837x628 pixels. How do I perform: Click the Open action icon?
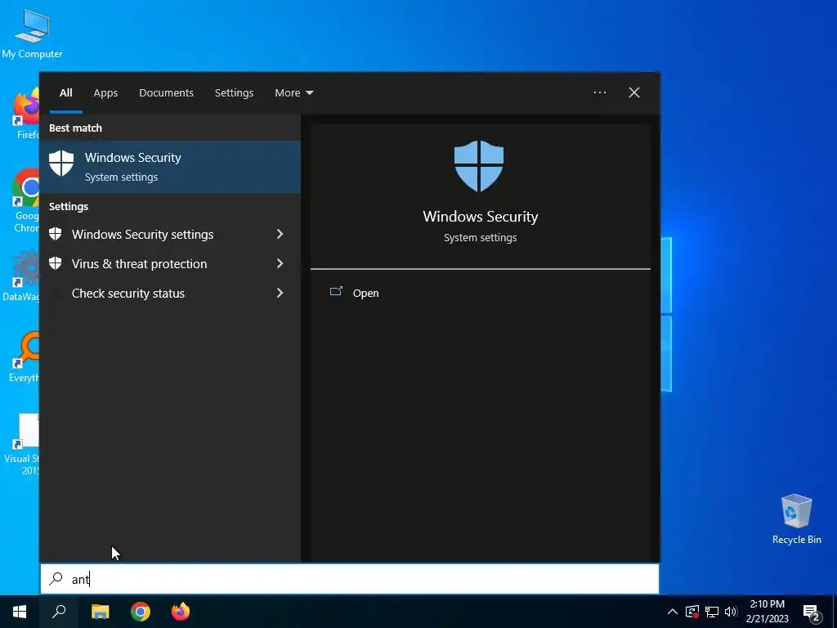point(336,292)
